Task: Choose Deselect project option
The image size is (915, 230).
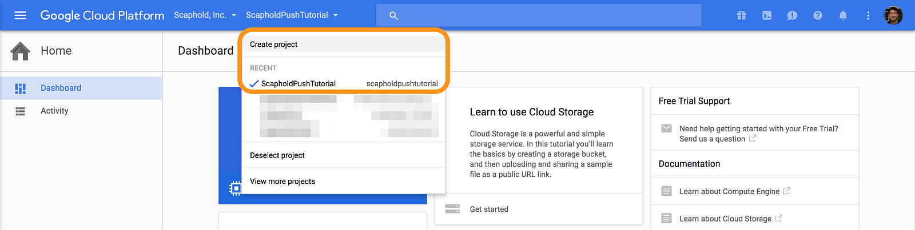Action: click(277, 155)
